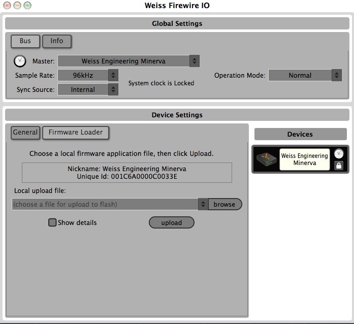Switch to the Firmware Loader tab

(x=76, y=133)
